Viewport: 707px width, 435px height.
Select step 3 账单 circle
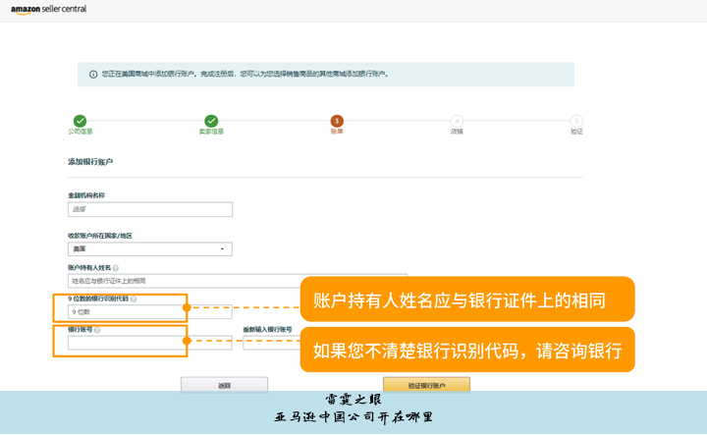337,121
